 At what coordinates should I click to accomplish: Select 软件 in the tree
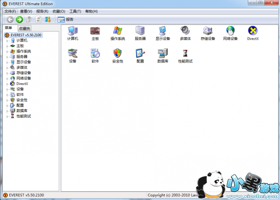pos(20,95)
